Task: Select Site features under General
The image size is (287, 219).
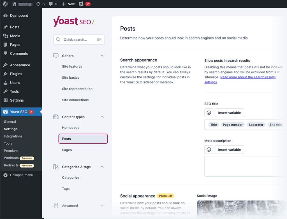Action: tap(72, 66)
